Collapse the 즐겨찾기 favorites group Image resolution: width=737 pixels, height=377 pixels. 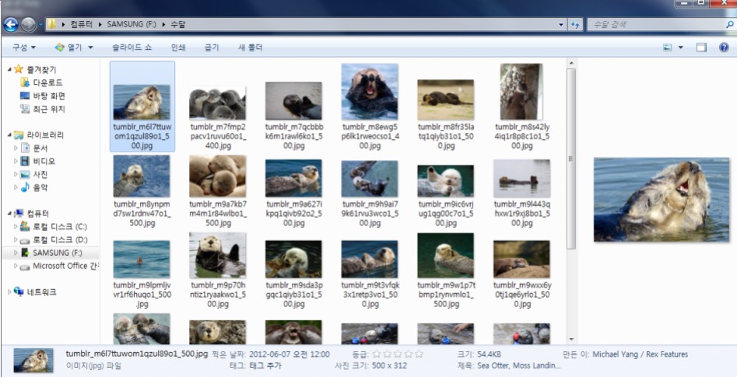pos(9,70)
